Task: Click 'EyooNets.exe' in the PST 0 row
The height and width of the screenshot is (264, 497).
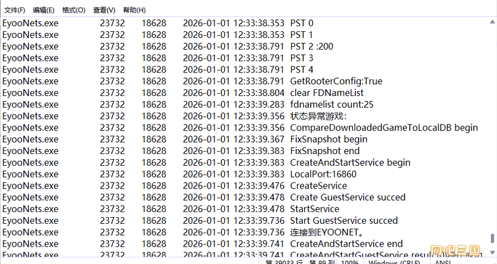Action: (30, 23)
